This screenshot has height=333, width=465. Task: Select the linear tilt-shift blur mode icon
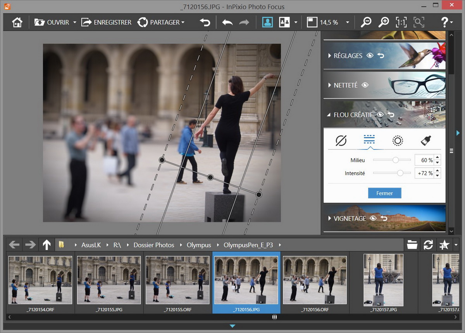[x=369, y=140]
